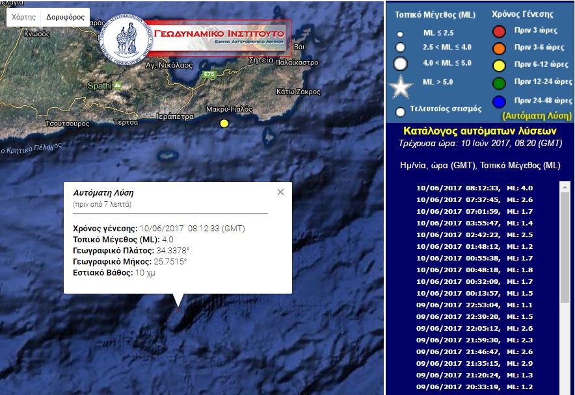Click the ΓΕΩΔΥΝΑΜΙΚΟ ΙΝΣΤΙΤΟΥΤΟ red banner
Image resolution: width=575 pixels, height=395 pixels.
coord(218,36)
